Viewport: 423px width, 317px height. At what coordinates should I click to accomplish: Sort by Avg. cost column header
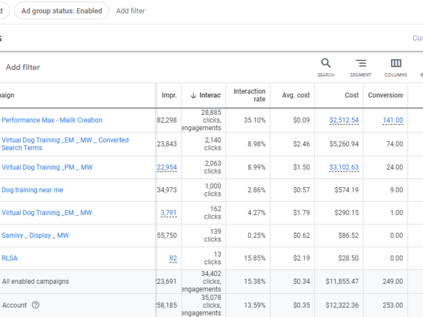click(296, 95)
